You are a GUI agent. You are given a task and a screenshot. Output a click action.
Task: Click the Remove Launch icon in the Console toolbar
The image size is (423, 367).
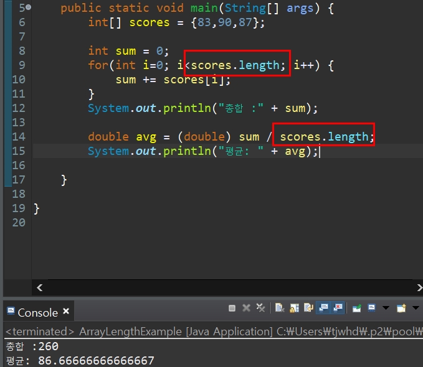tap(246, 308)
